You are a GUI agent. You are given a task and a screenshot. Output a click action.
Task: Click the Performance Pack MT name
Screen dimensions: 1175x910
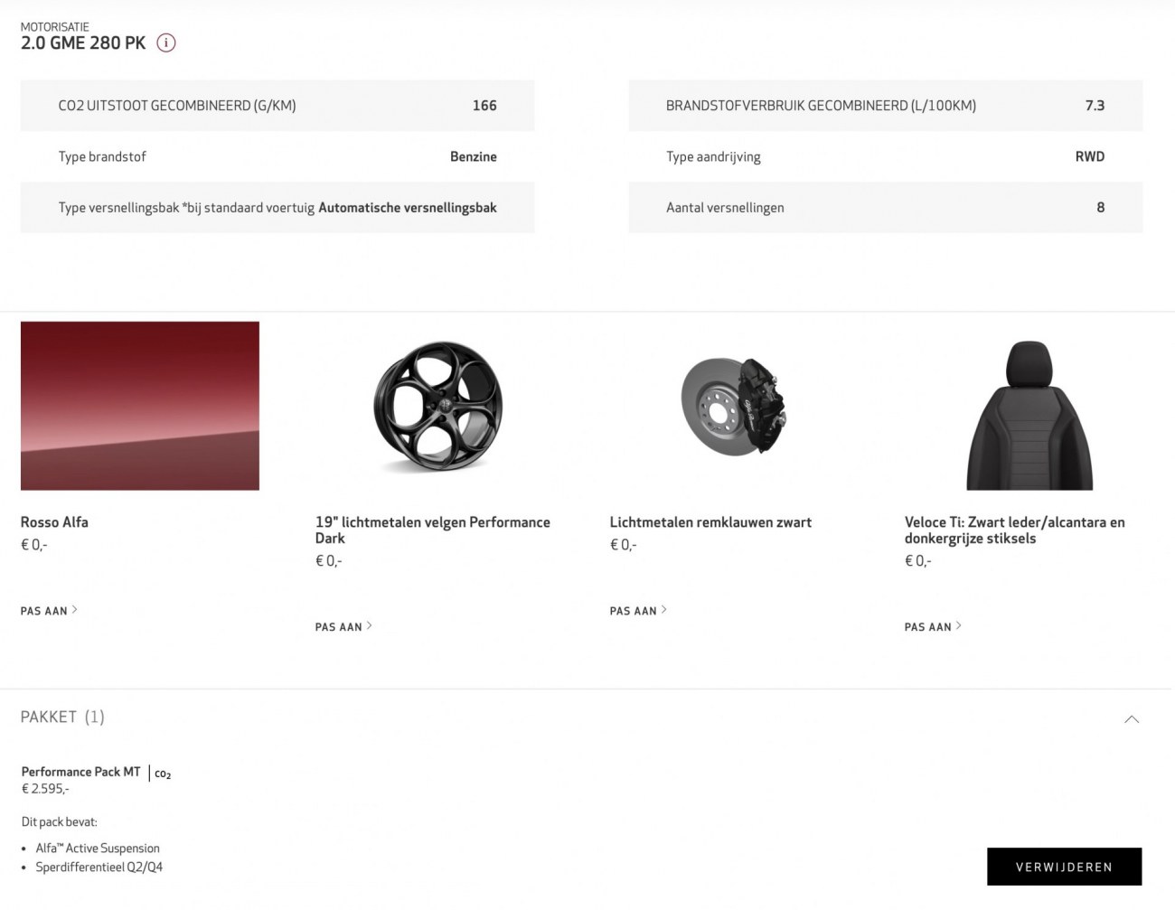tap(81, 772)
